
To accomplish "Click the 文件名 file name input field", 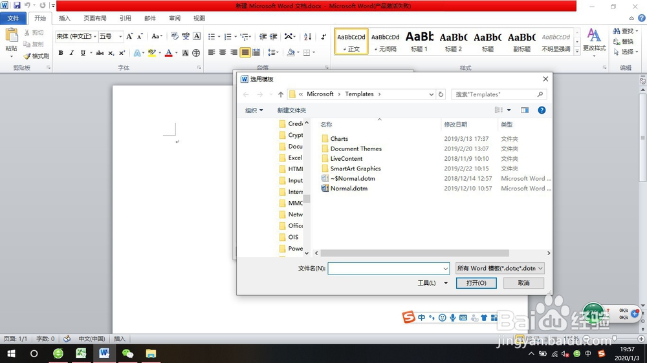I will click(x=389, y=269).
